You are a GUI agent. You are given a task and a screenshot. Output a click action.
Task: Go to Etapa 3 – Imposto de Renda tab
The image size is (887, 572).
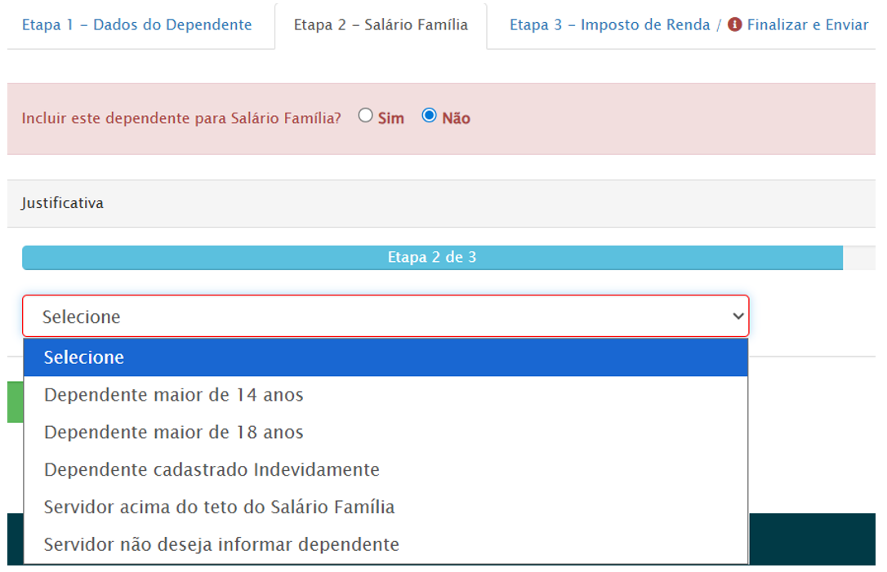click(609, 24)
